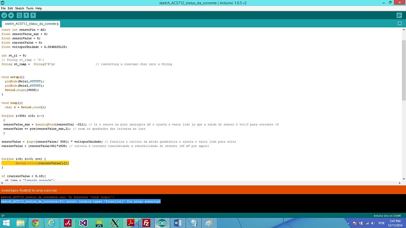This screenshot has height=228, width=406.
Task: Select the highlighted error line in the console
Action: [80, 201]
